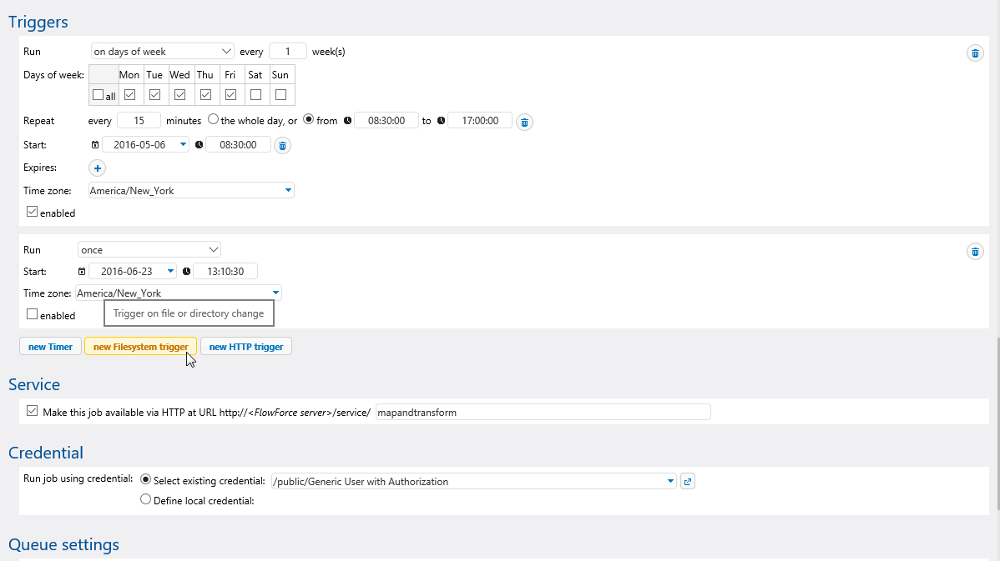Select 'the whole day' repeat radio button

pyautogui.click(x=213, y=119)
